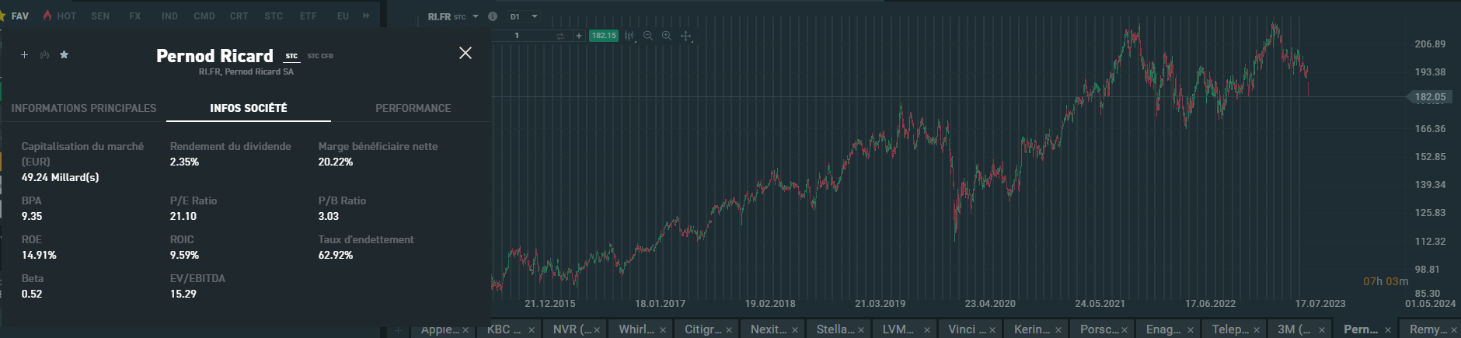Expand more categories with double-arrow icon
This screenshot has width=1461, height=338.
click(366, 16)
